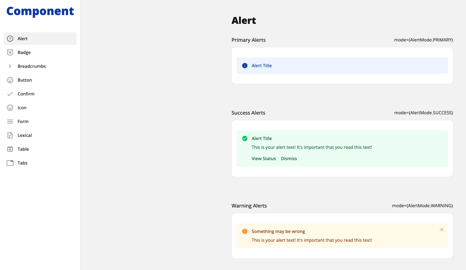This screenshot has height=270, width=466.
Task: Click the Badge shield star icon
Action: click(10, 52)
